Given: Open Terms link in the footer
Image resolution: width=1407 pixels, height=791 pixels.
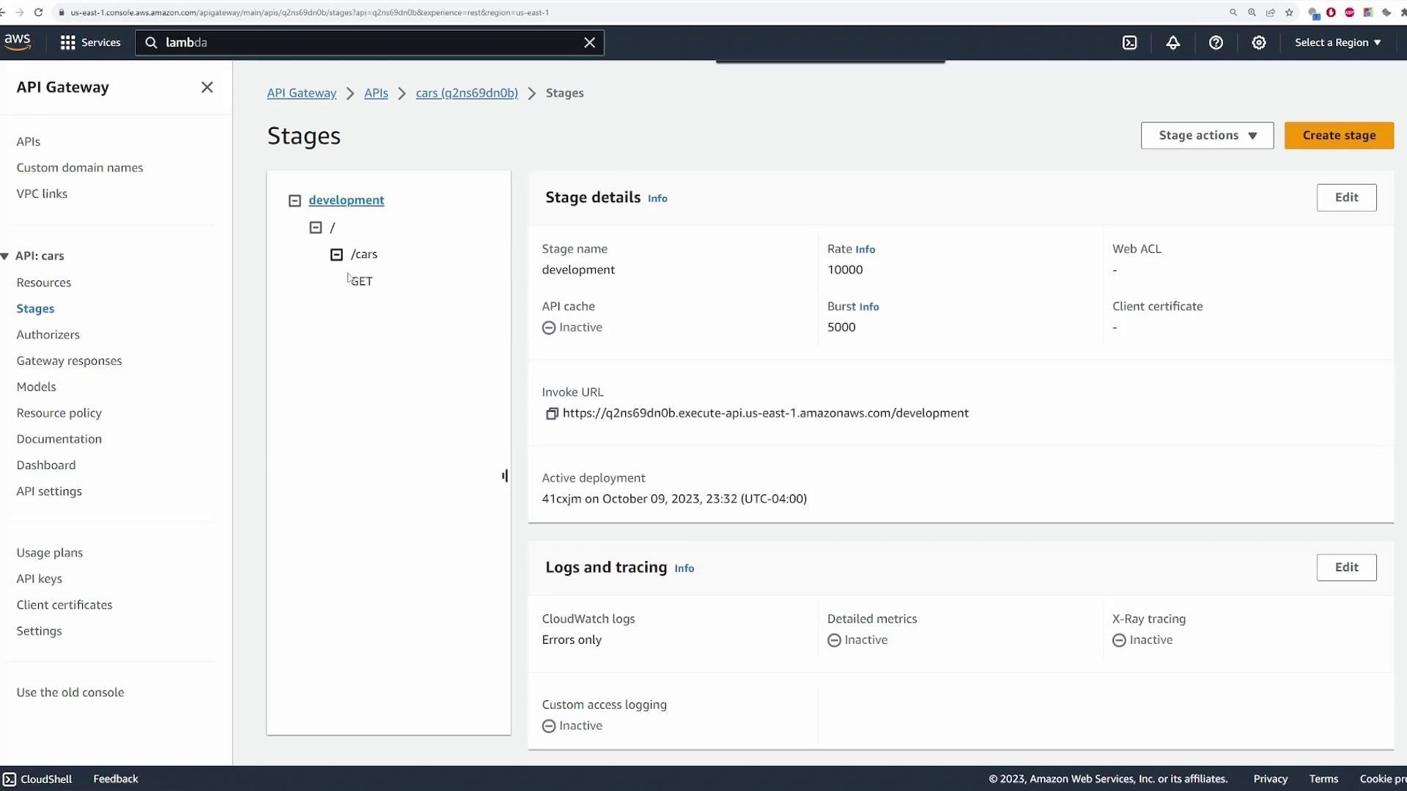Looking at the screenshot, I should click(1323, 779).
